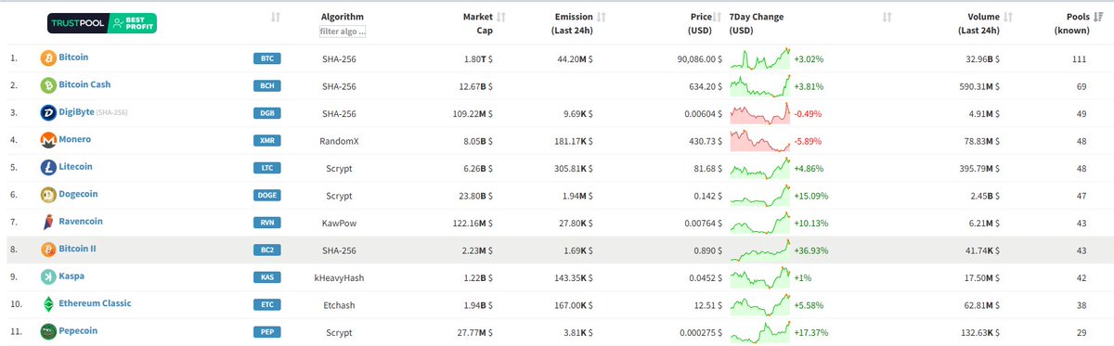Click the Litecoin logo icon
This screenshot has height=346, width=1114.
point(48,168)
